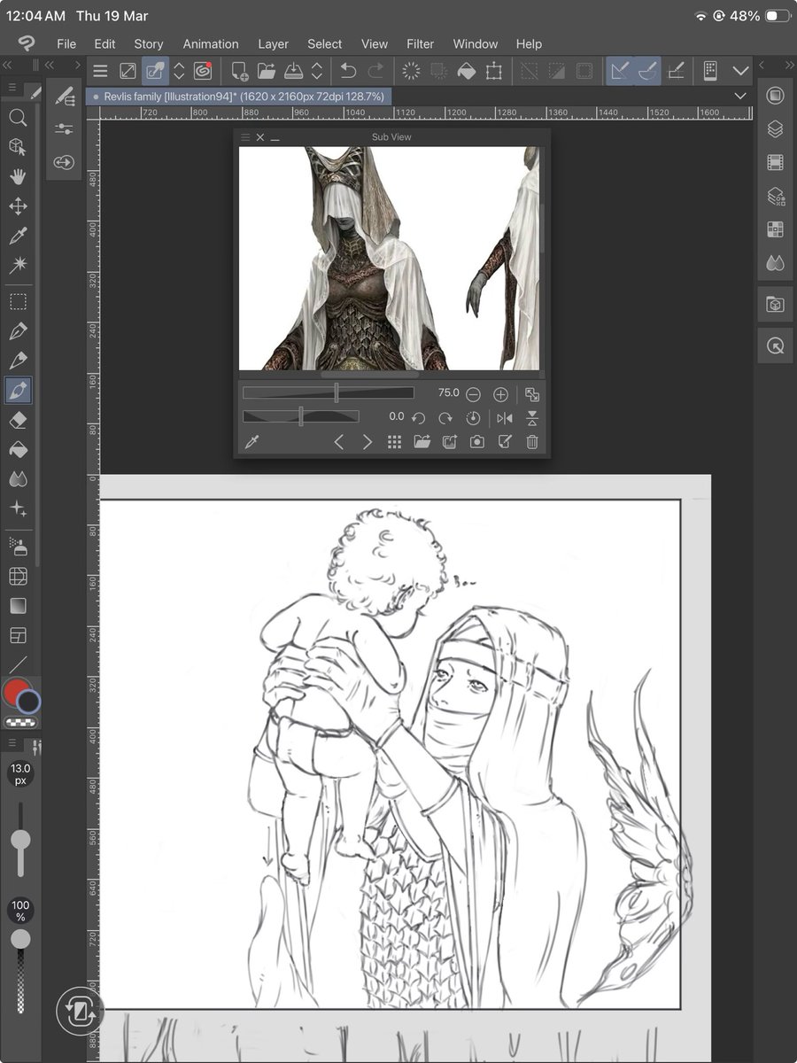Open the Layer menu
The height and width of the screenshot is (1063, 797).
pyautogui.click(x=274, y=43)
